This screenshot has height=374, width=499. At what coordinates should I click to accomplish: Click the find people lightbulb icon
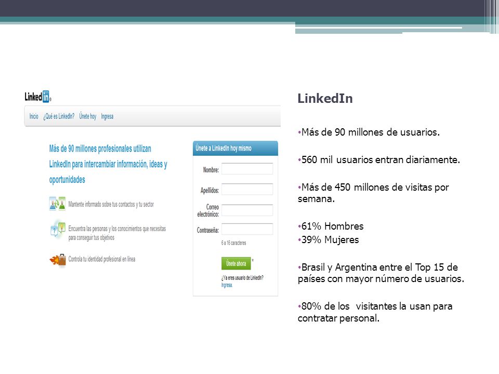58,229
